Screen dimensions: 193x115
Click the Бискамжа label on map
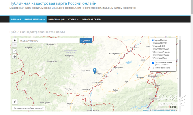50,44
